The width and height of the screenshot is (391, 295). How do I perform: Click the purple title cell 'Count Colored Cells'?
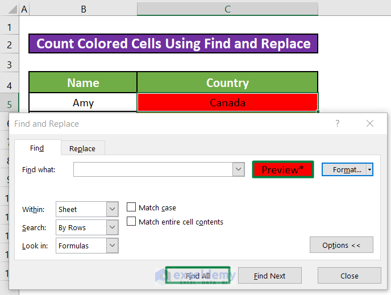173,43
